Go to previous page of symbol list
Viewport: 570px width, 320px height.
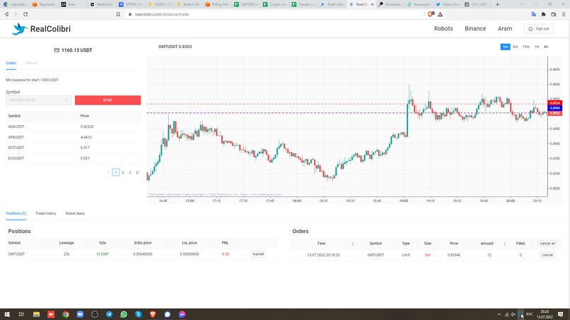tap(108, 172)
